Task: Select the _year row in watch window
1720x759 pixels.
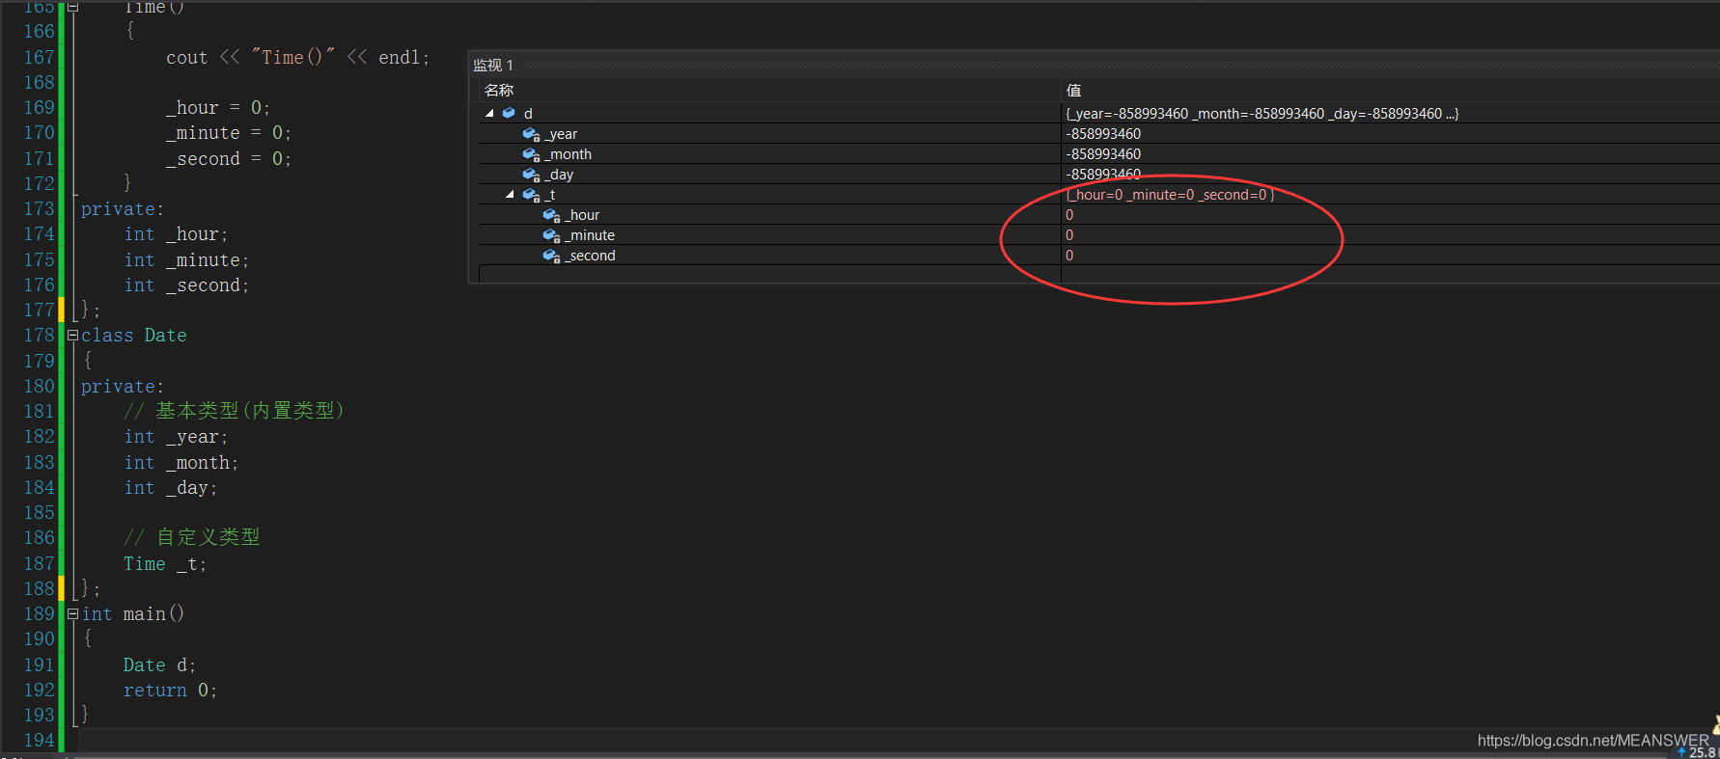Action: (x=1099, y=134)
